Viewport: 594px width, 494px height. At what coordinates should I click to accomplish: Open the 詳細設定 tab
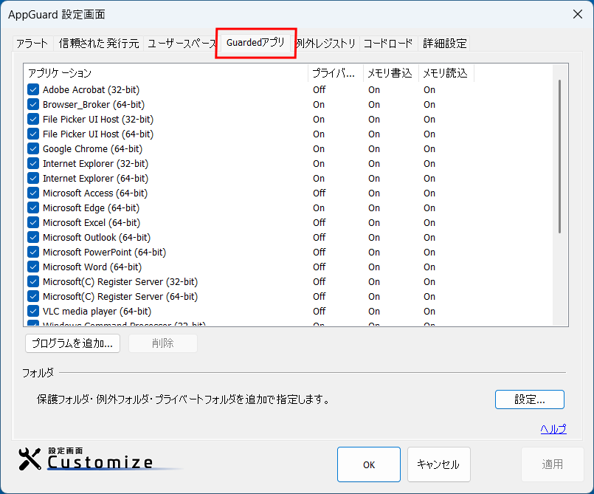click(445, 44)
